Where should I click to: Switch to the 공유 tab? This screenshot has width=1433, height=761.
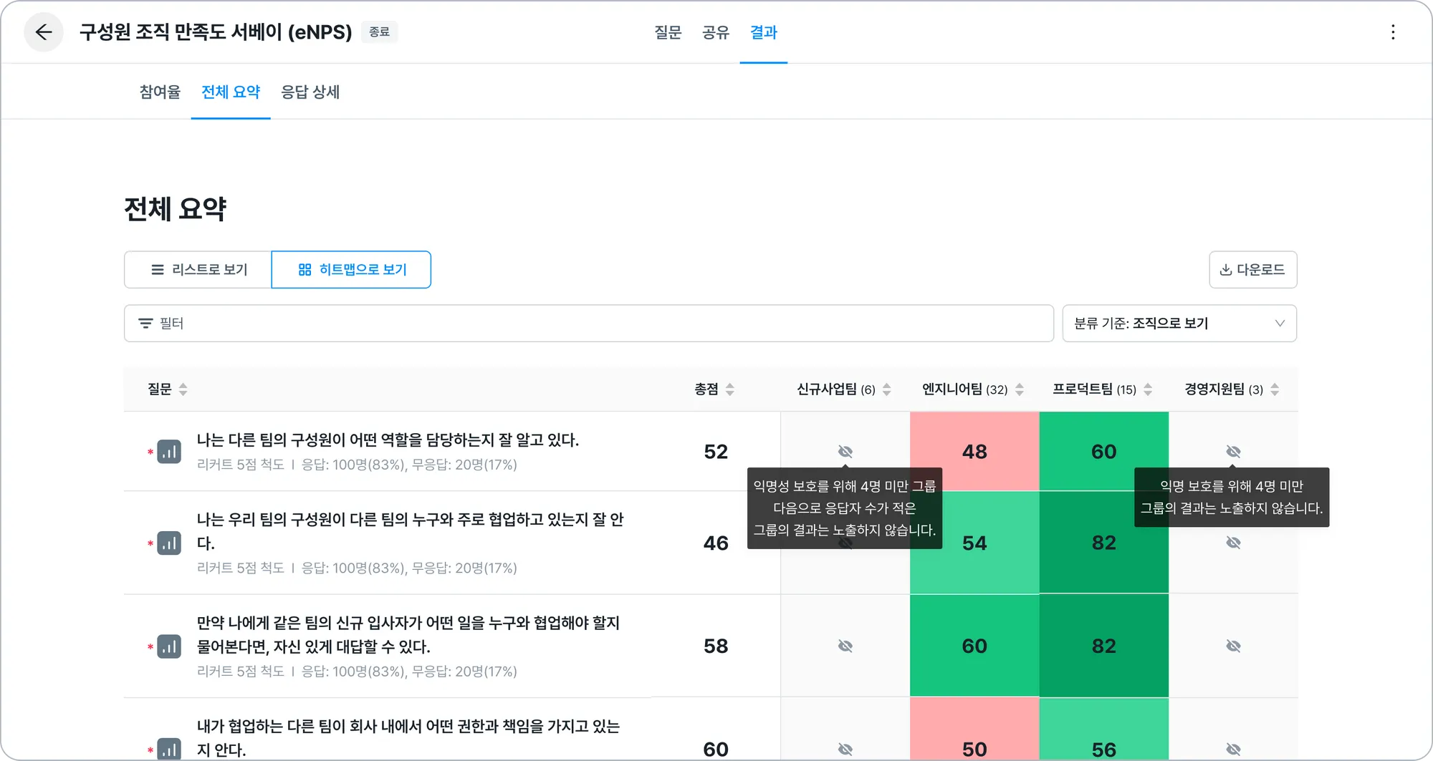[716, 32]
